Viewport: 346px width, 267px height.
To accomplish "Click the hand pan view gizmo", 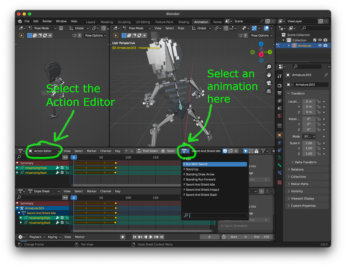I will (269, 75).
